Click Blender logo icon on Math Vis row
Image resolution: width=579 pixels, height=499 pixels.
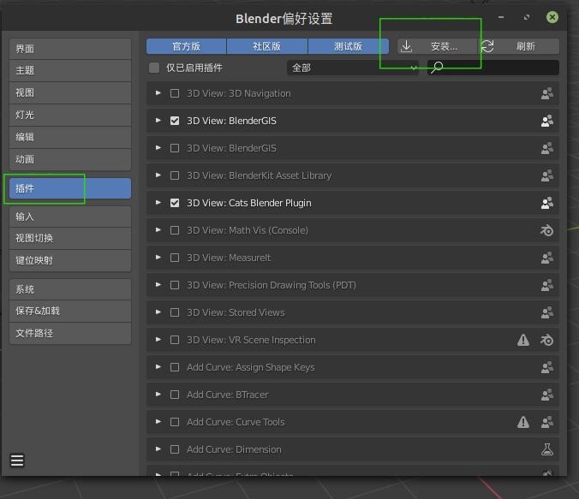pos(546,230)
